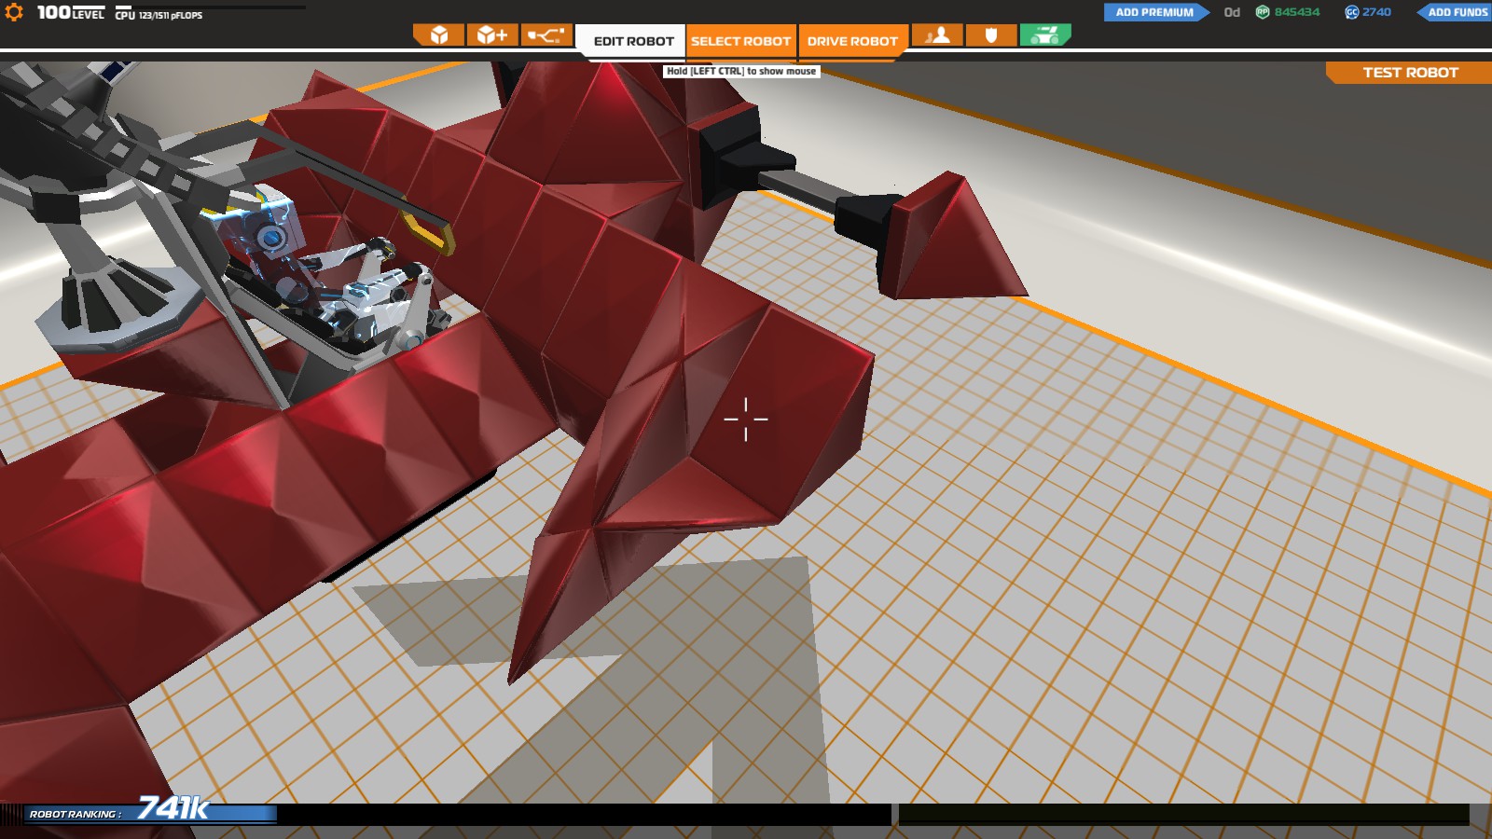1492x839 pixels.
Task: Switch to Edit Robot tab
Action: pyautogui.click(x=633, y=41)
